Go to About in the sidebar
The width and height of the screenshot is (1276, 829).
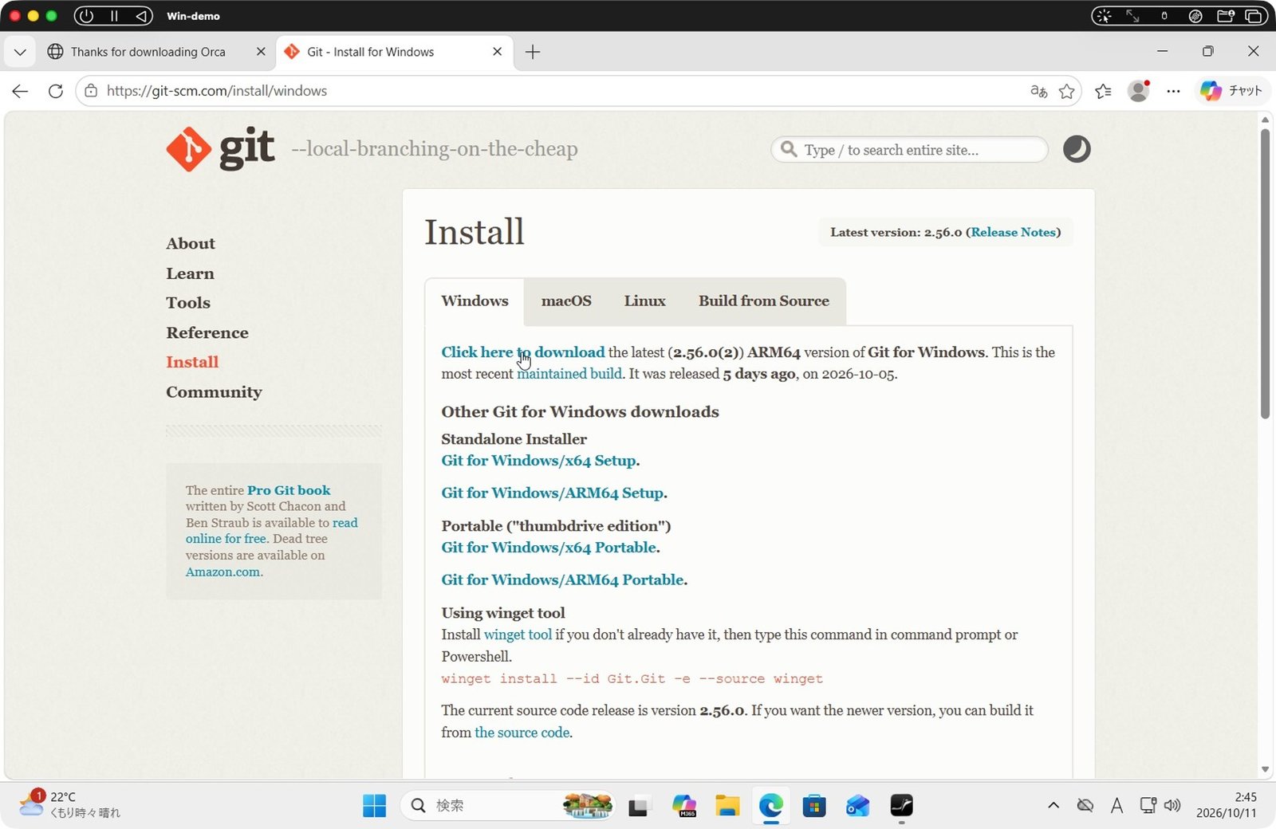[191, 243]
